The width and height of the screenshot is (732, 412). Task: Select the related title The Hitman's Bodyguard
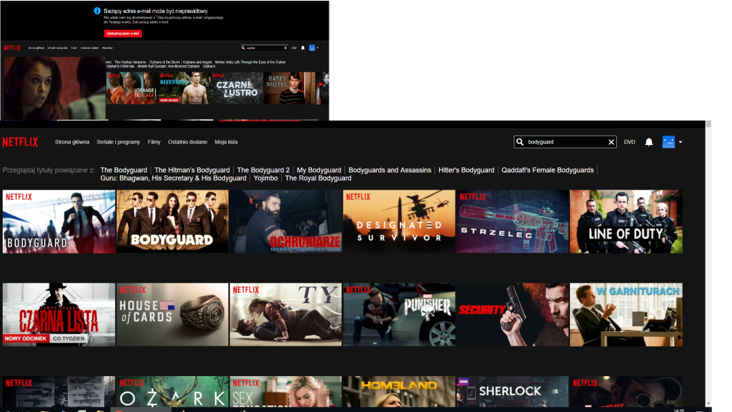[x=192, y=170]
